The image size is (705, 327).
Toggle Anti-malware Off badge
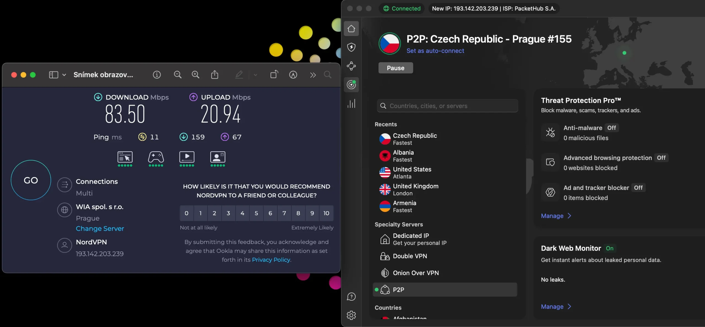[611, 128]
